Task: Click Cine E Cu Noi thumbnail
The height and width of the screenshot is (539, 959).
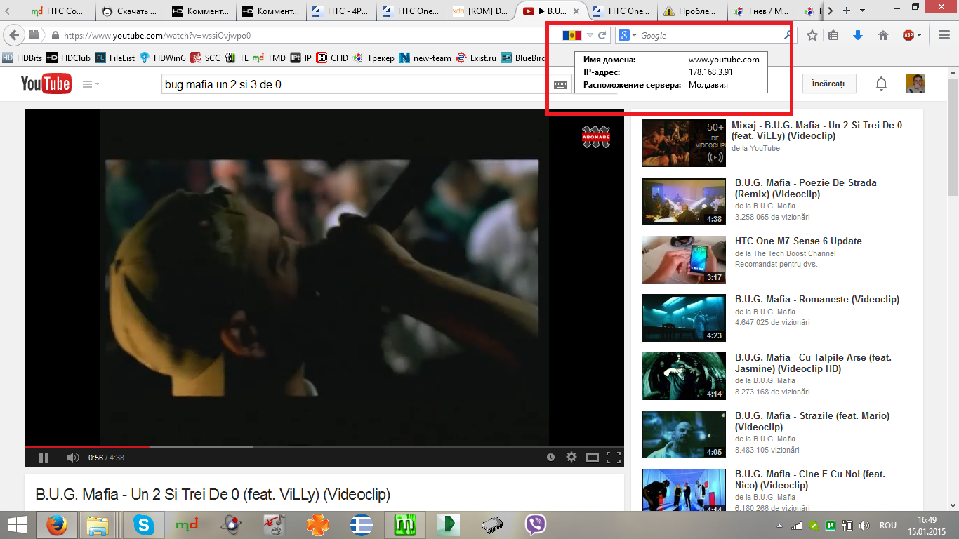Action: click(x=684, y=491)
